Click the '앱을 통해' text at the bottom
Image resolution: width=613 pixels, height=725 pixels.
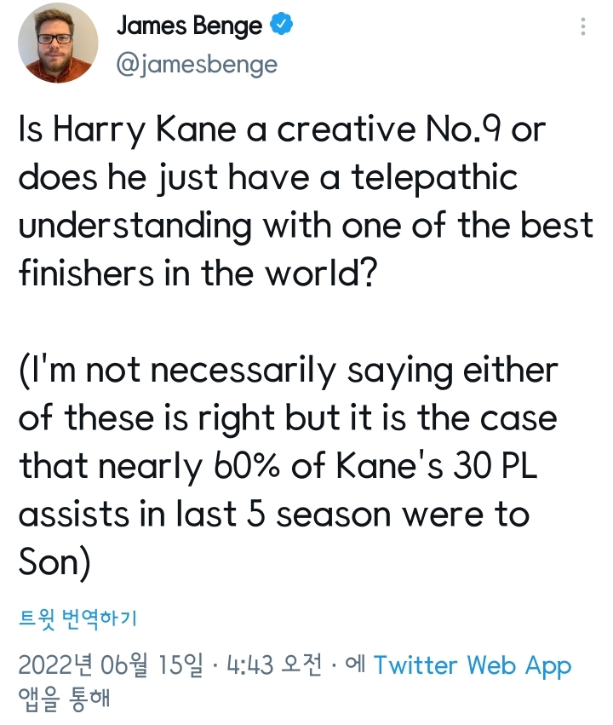coord(64,698)
